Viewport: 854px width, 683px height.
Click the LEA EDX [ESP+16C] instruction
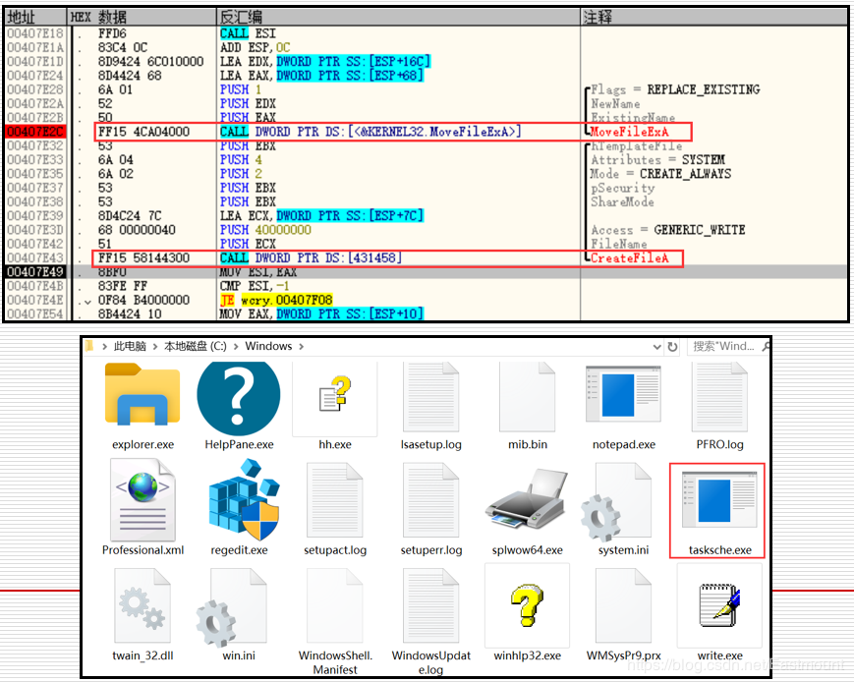(x=325, y=62)
